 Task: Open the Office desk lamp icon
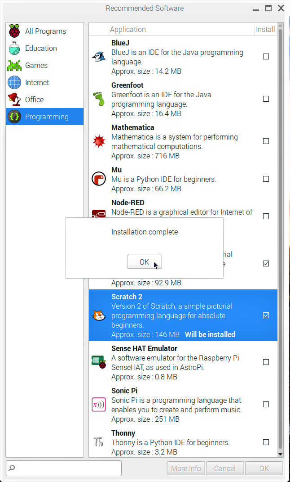14,99
